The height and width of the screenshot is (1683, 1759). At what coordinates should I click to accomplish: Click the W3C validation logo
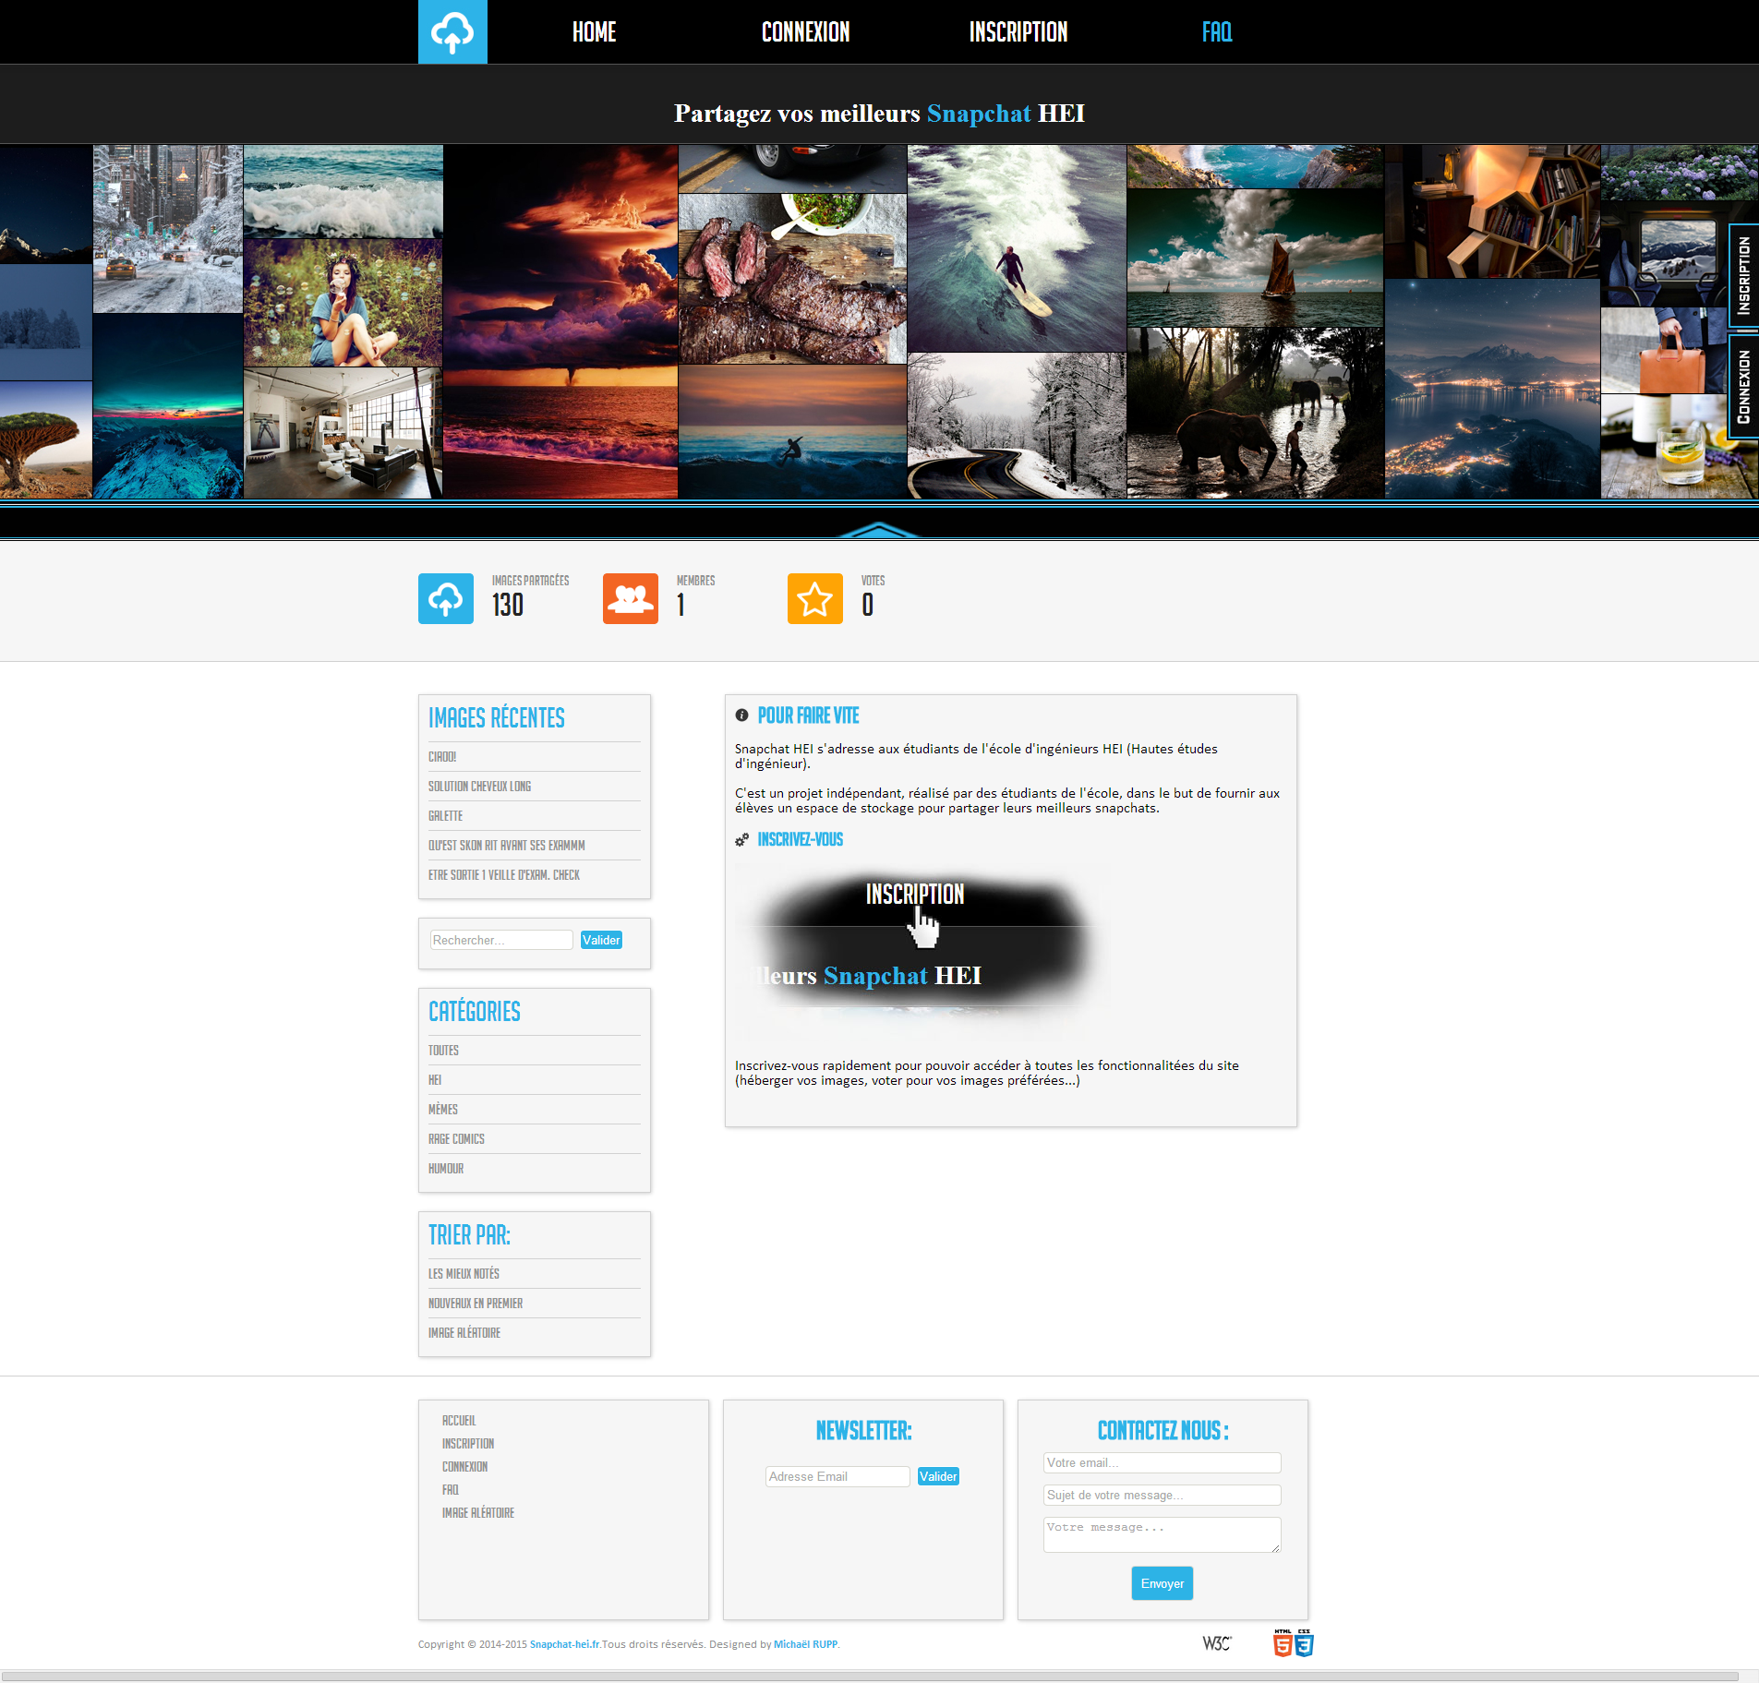coord(1216,1643)
